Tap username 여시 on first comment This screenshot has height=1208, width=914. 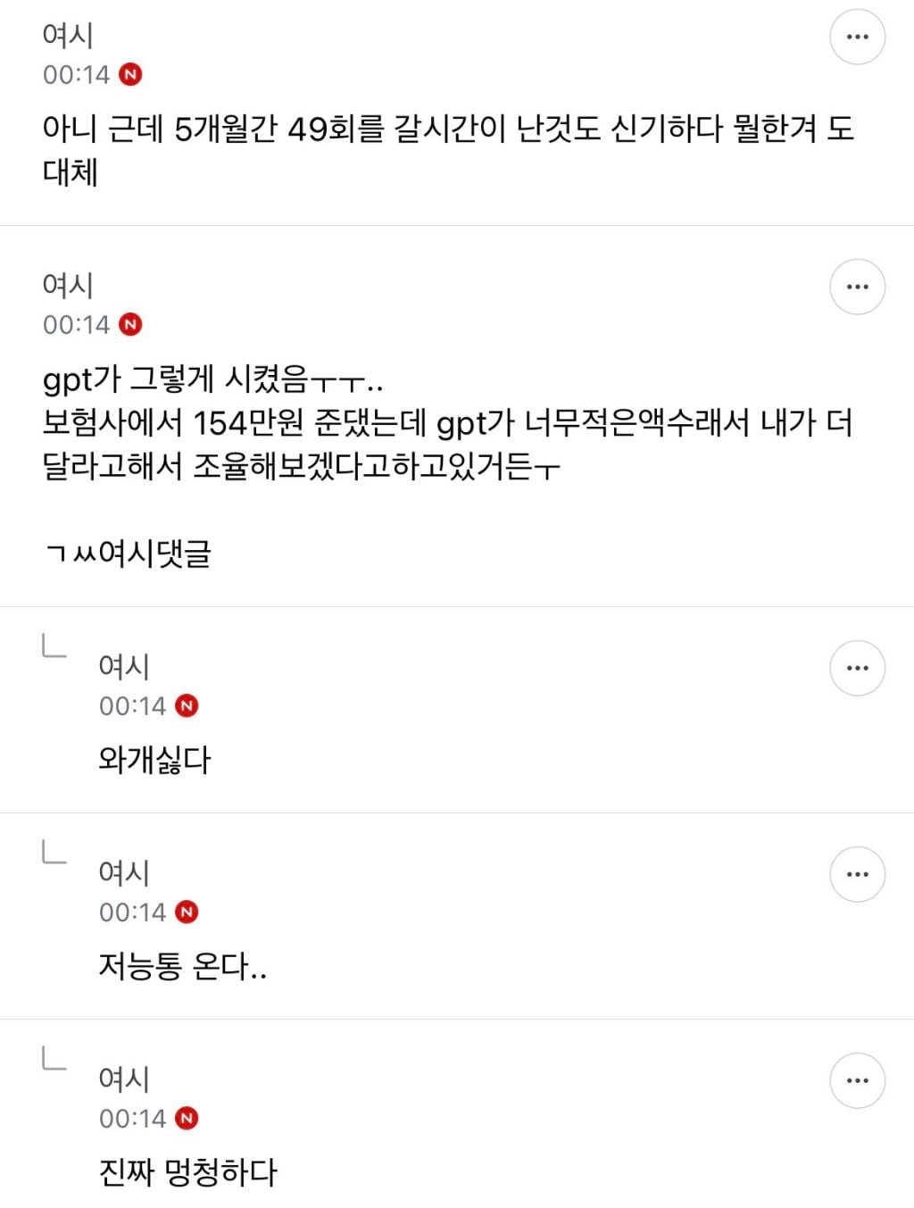68,35
